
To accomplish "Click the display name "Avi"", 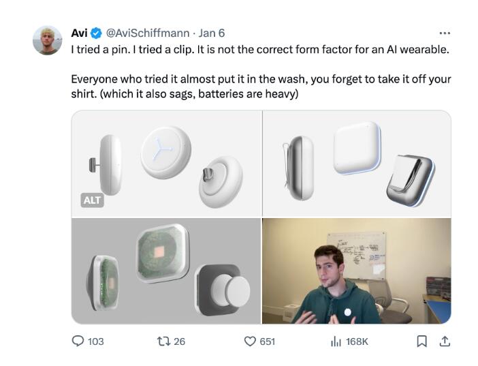I will tap(80, 33).
